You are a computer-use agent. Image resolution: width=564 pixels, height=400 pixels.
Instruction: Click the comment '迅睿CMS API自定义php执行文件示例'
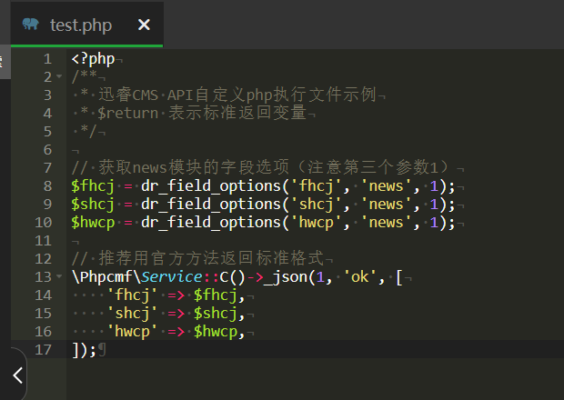tap(237, 95)
